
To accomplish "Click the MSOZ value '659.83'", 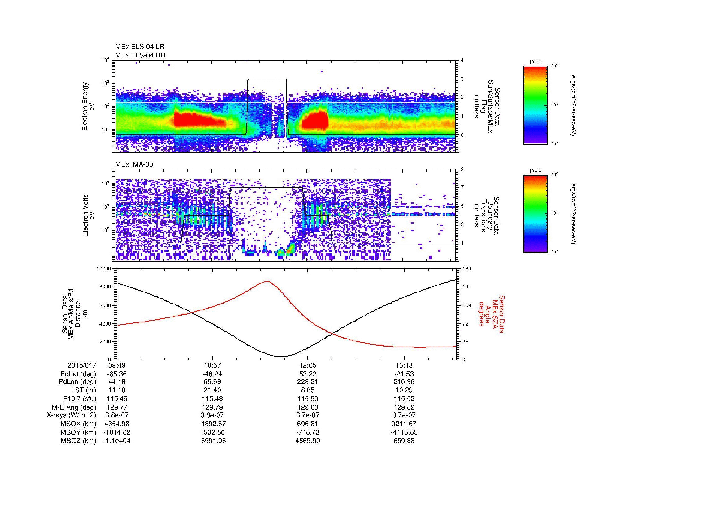I will click(404, 441).
